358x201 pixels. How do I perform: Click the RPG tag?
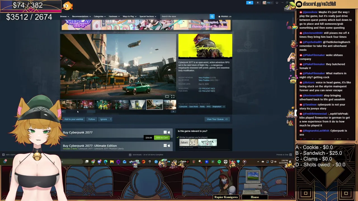pyautogui.click(x=208, y=106)
